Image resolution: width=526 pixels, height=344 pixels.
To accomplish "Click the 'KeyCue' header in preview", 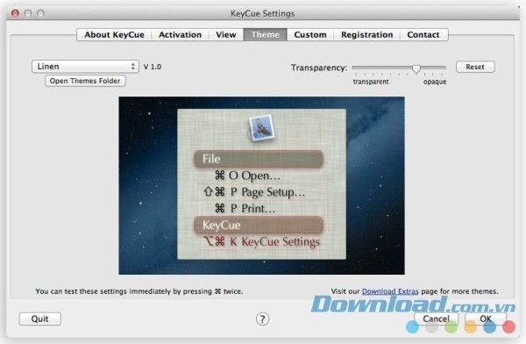I will pos(259,225).
